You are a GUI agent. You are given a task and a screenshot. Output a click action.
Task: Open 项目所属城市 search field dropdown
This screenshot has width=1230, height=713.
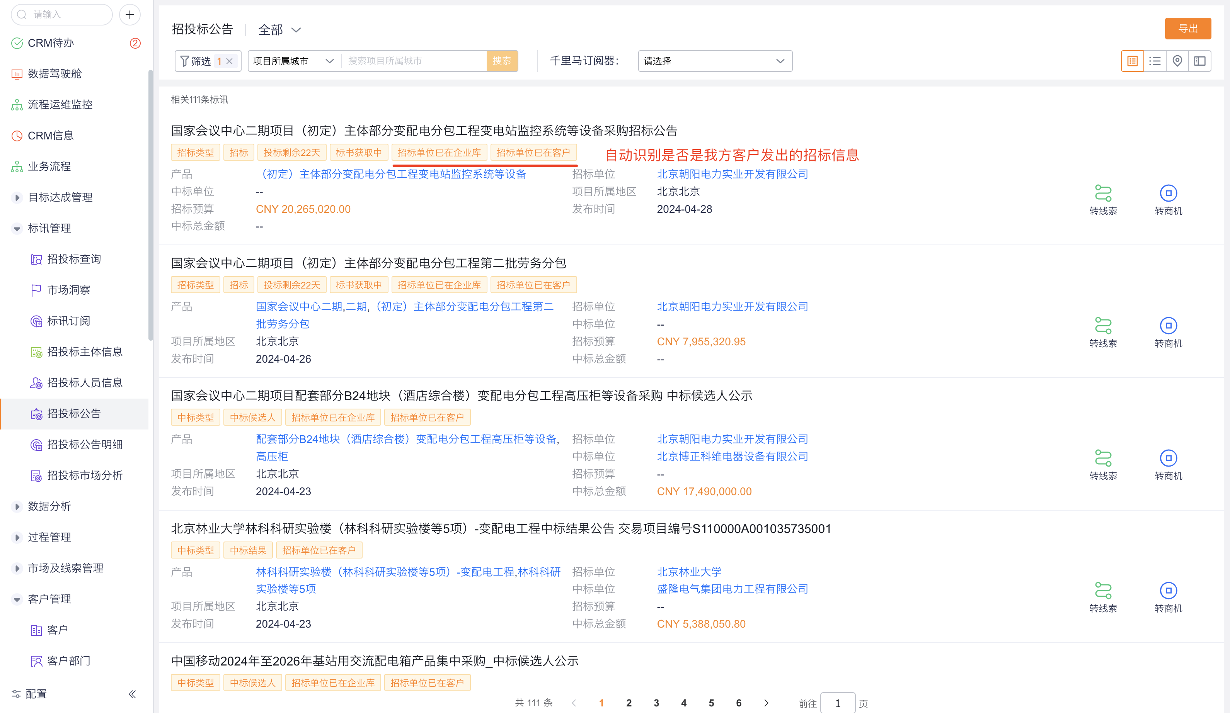pos(294,61)
